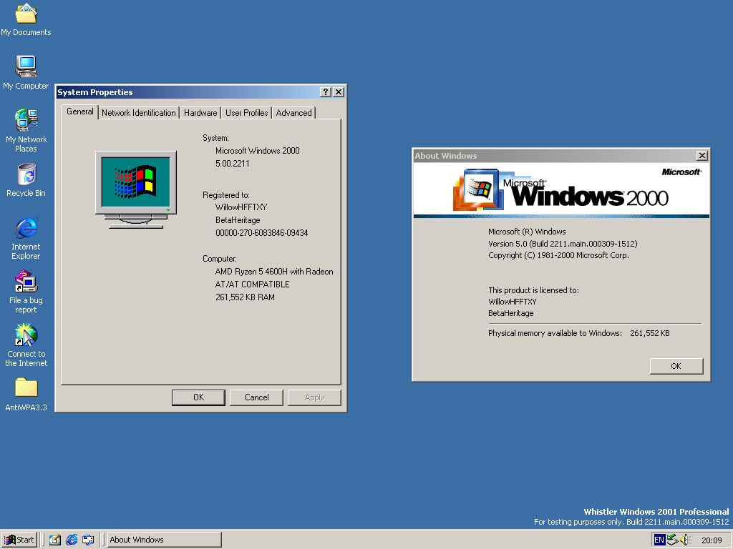Click the product ID 00000-270-6083846-09434

(x=262, y=233)
